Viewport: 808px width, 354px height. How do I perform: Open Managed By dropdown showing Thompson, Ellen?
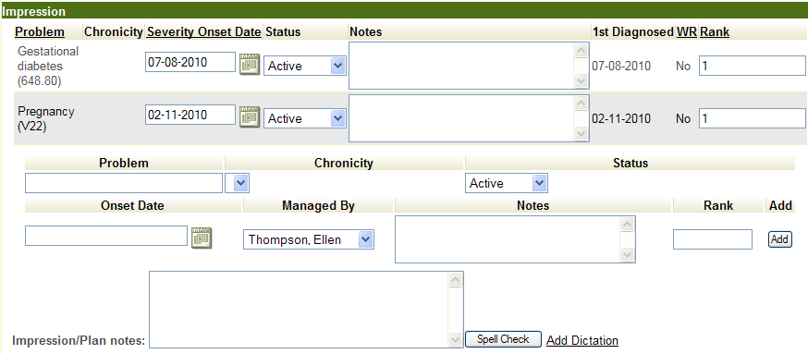(x=308, y=239)
